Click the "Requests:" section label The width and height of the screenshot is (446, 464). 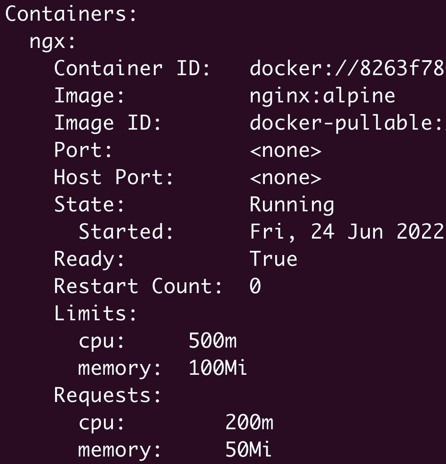pos(107,396)
